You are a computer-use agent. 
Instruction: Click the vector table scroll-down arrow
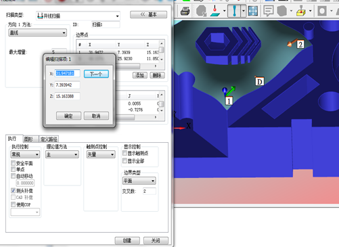pyautogui.click(x=162, y=110)
